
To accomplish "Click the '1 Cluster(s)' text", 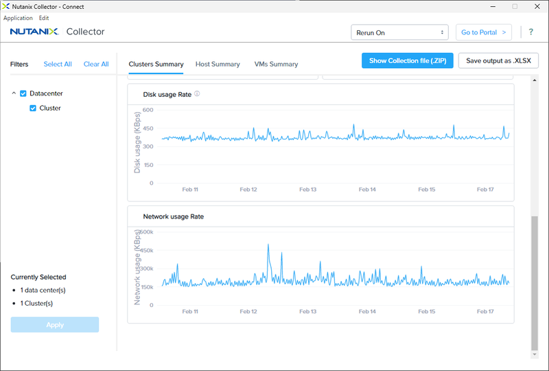I will pos(36,303).
